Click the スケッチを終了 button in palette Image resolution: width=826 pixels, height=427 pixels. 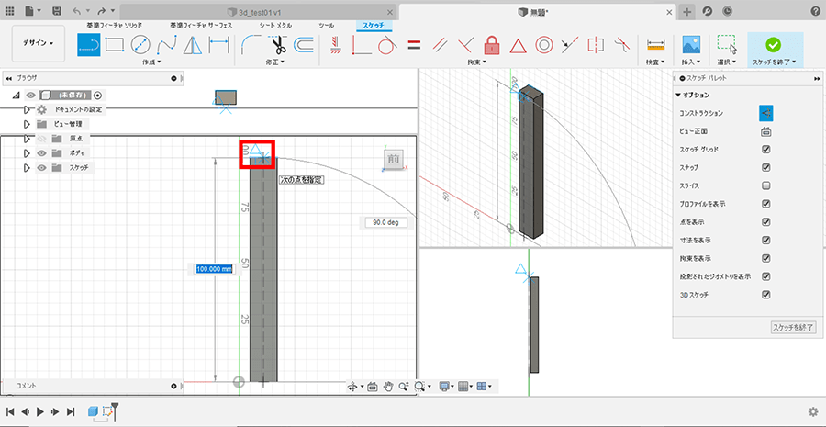[x=792, y=327]
